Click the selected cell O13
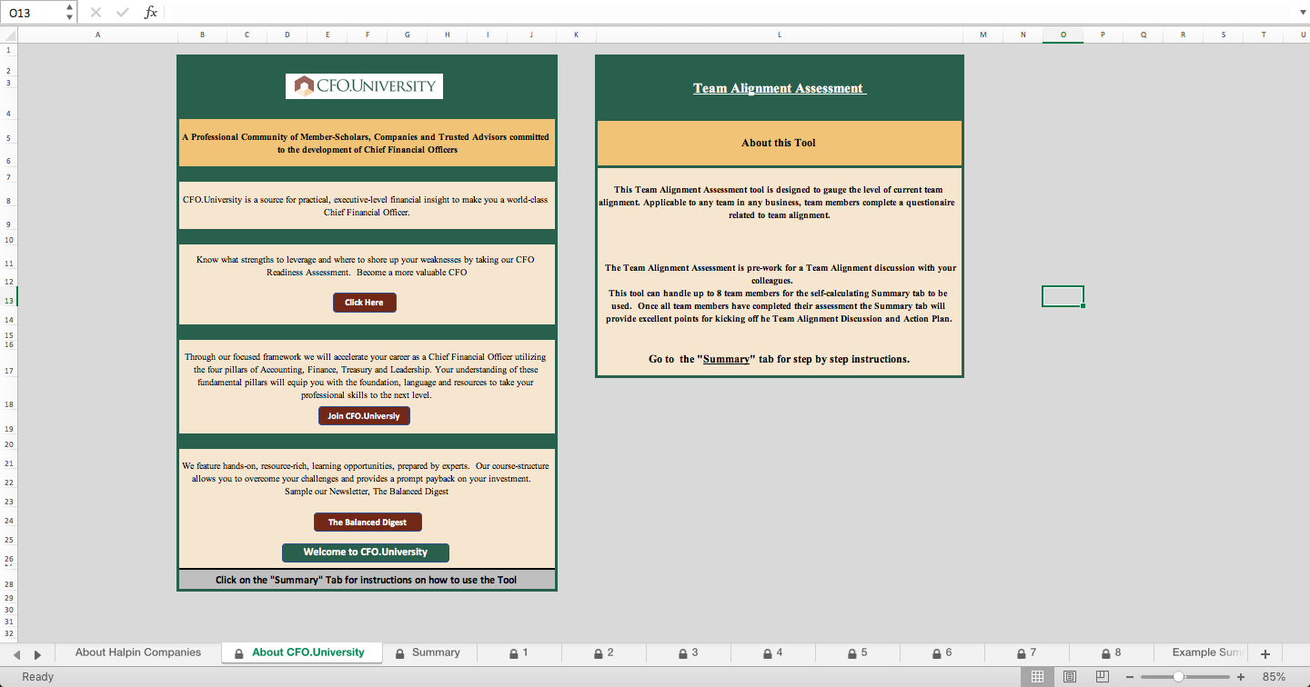This screenshot has height=687, width=1310. coord(1063,296)
